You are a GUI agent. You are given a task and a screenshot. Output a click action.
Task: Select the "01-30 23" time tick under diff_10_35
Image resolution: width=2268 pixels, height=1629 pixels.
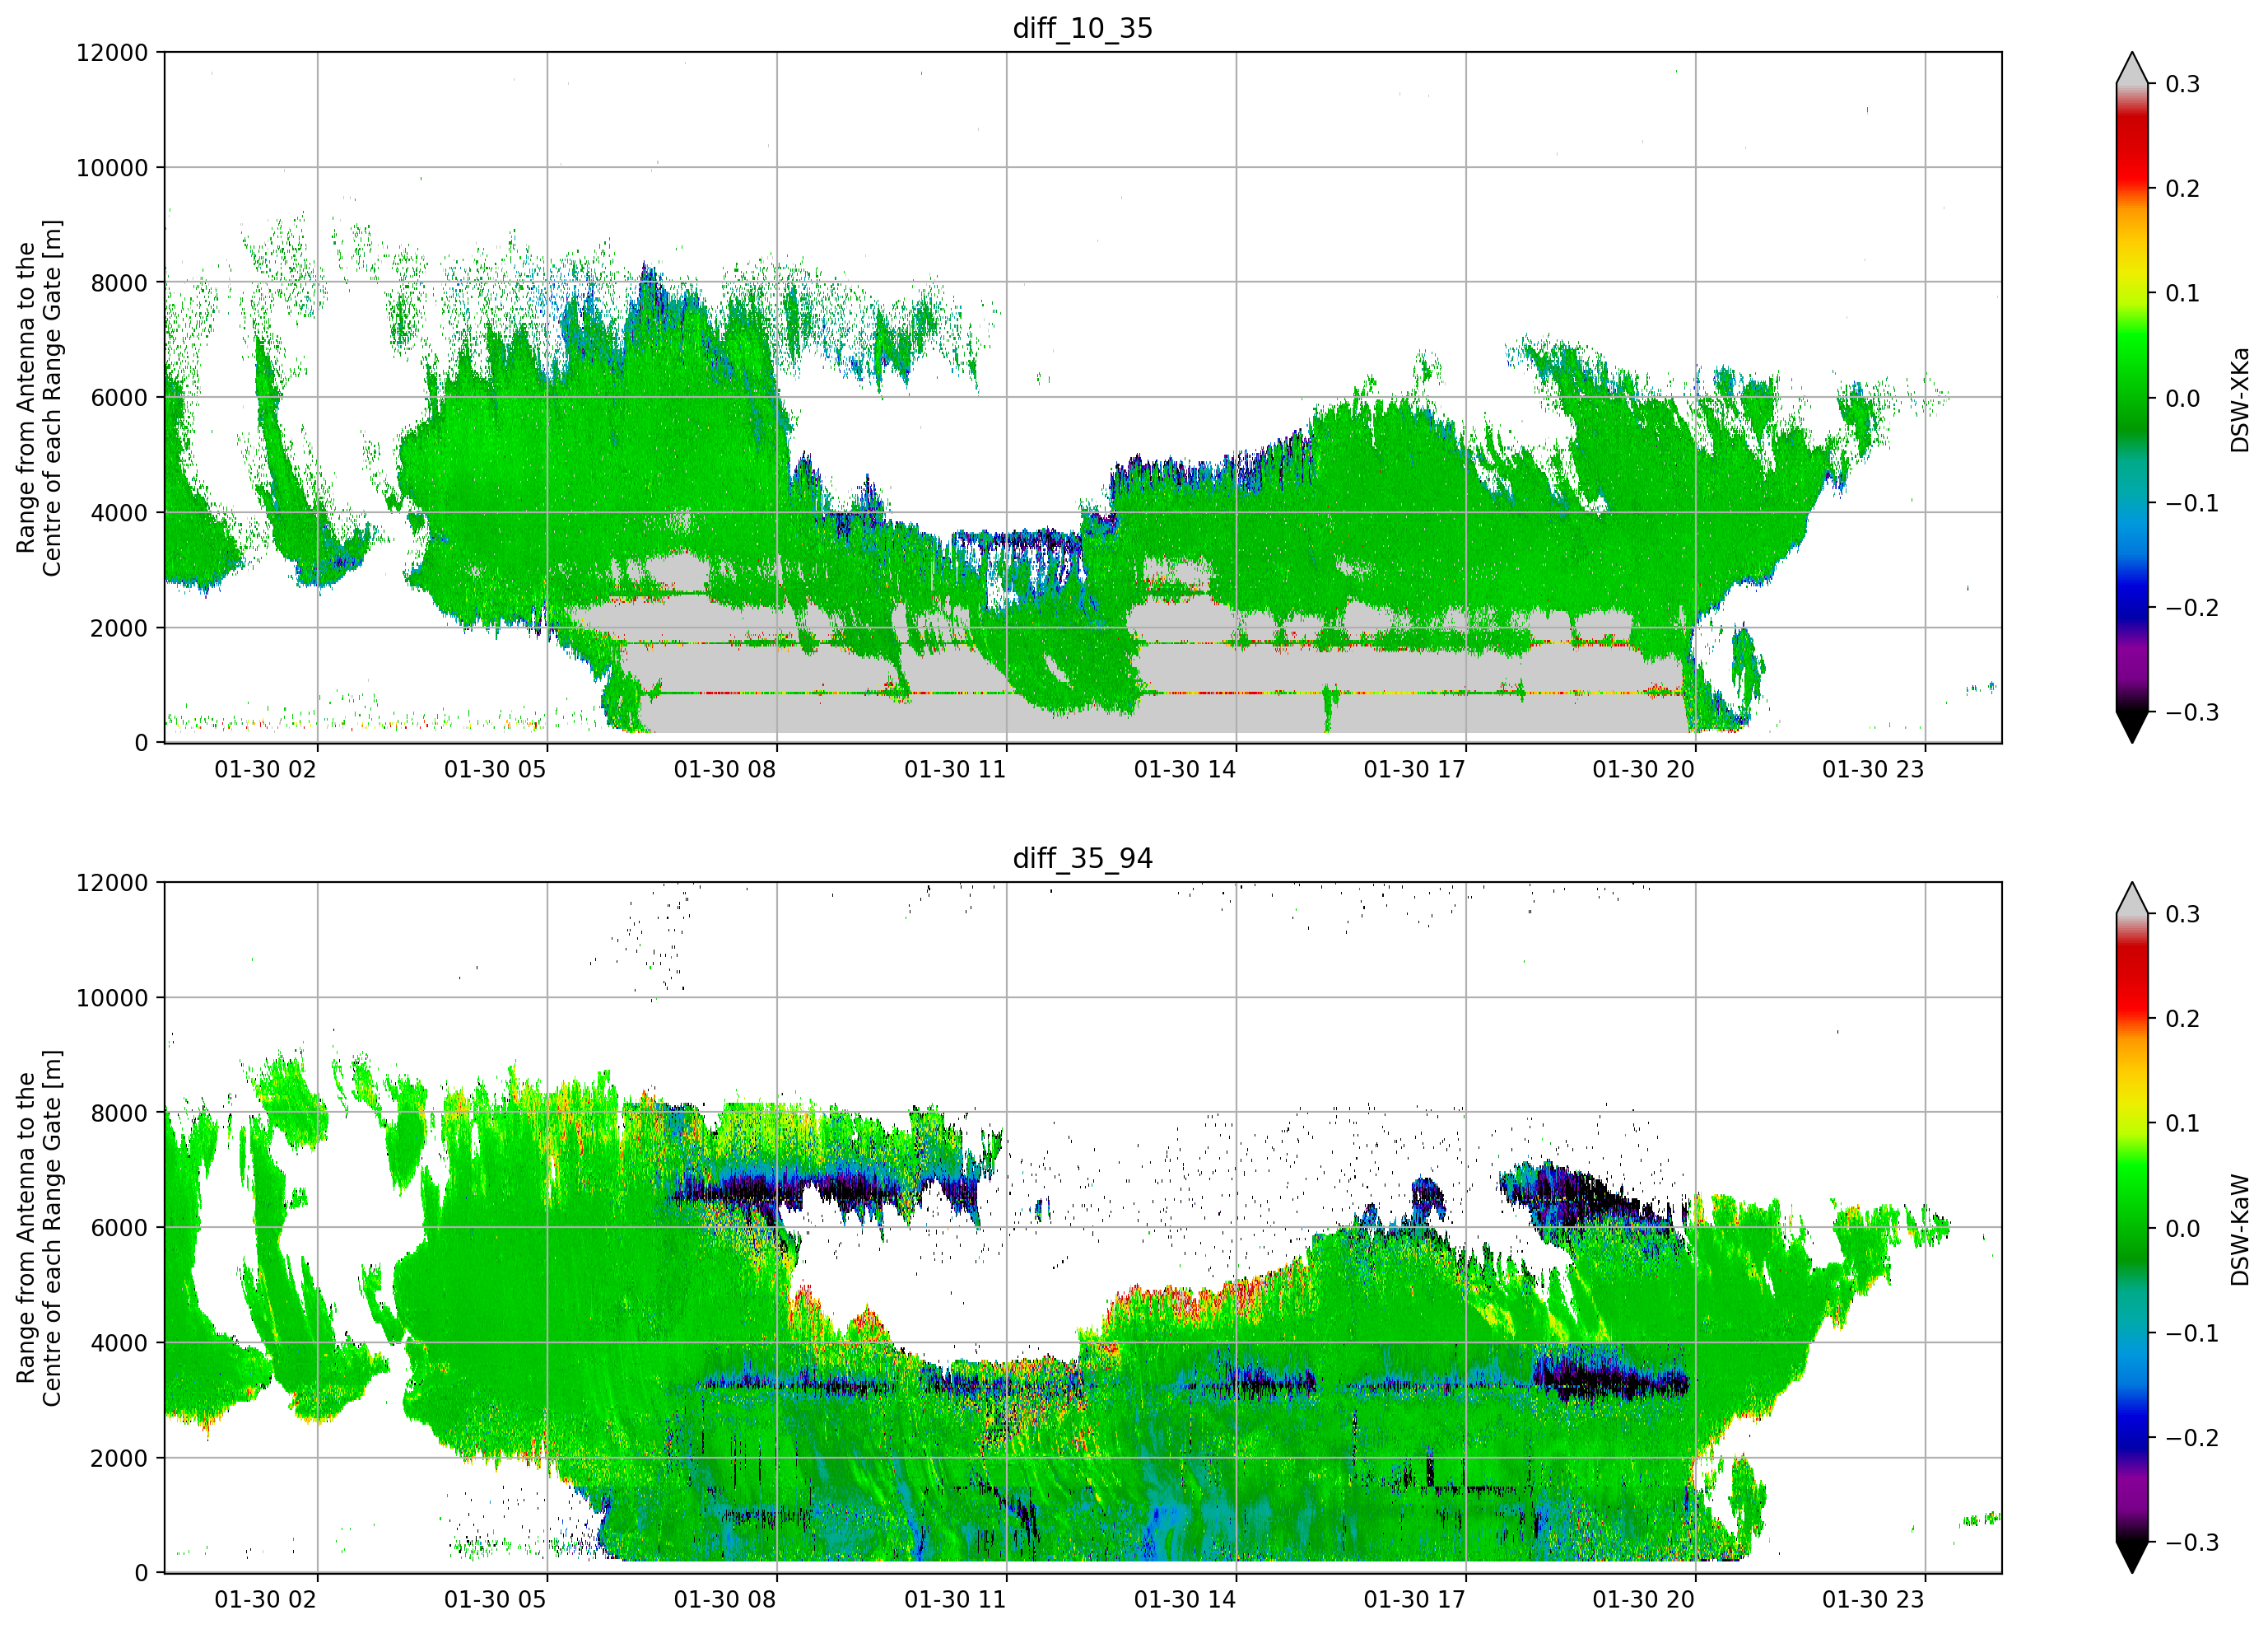tap(1873, 769)
